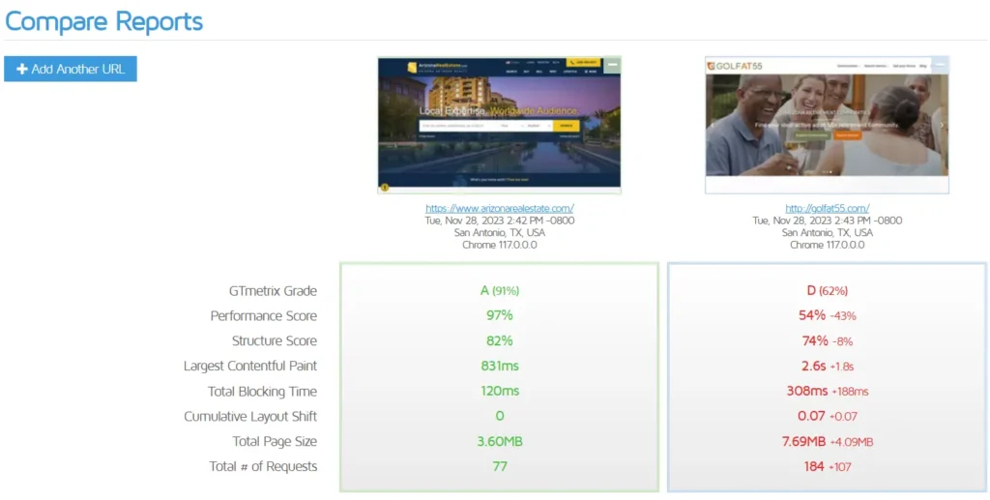Select the Total Blocking Time row label
The width and height of the screenshot is (990, 500).
(x=262, y=392)
